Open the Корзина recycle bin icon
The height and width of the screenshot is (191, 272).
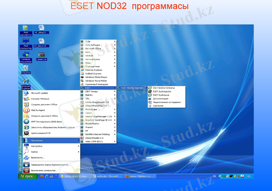pos(26,69)
